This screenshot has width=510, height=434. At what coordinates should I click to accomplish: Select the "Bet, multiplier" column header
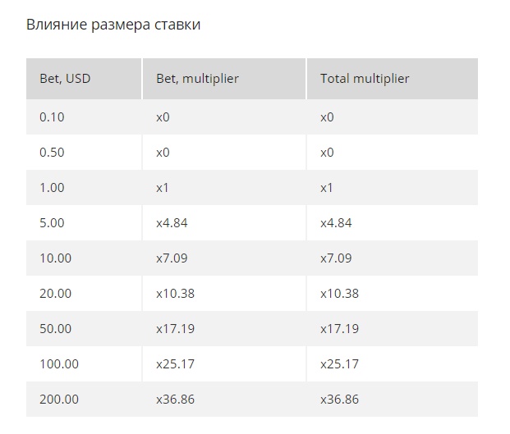click(x=197, y=79)
